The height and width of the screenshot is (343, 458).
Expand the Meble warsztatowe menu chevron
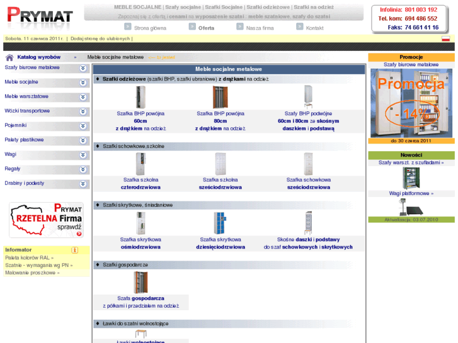[x=83, y=97]
